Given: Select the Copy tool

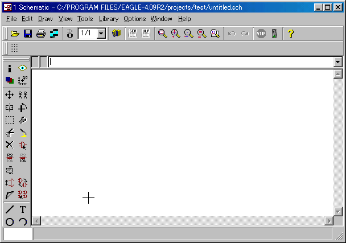Looking at the screenshot, I should coord(23,95).
